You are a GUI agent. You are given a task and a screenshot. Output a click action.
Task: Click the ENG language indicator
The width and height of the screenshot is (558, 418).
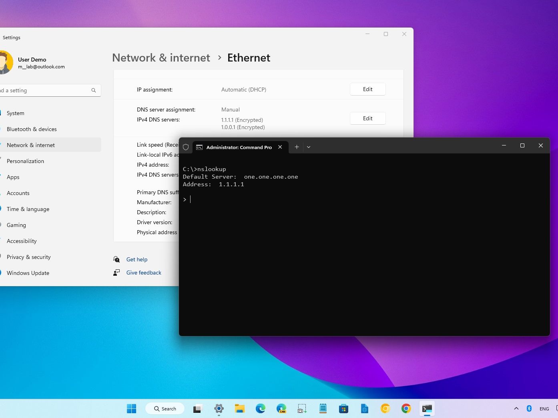(x=544, y=408)
